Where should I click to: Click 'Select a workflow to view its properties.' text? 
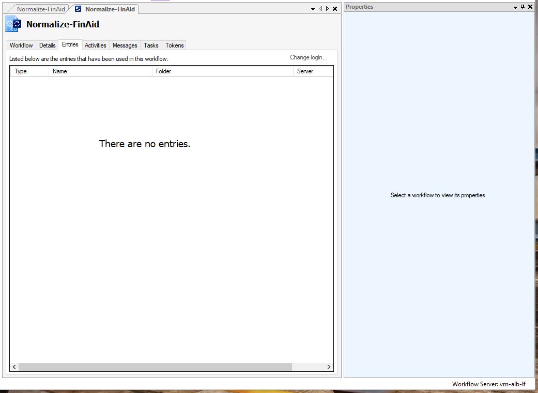438,195
